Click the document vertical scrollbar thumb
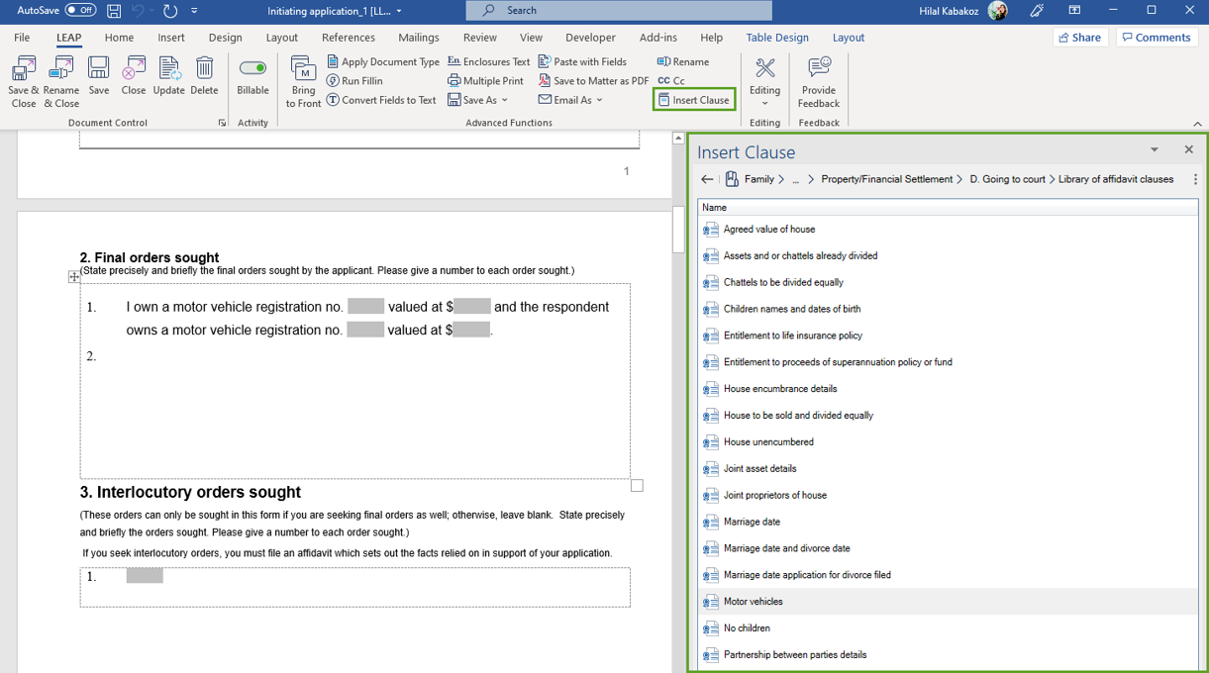This screenshot has height=673, width=1209. pos(678,230)
